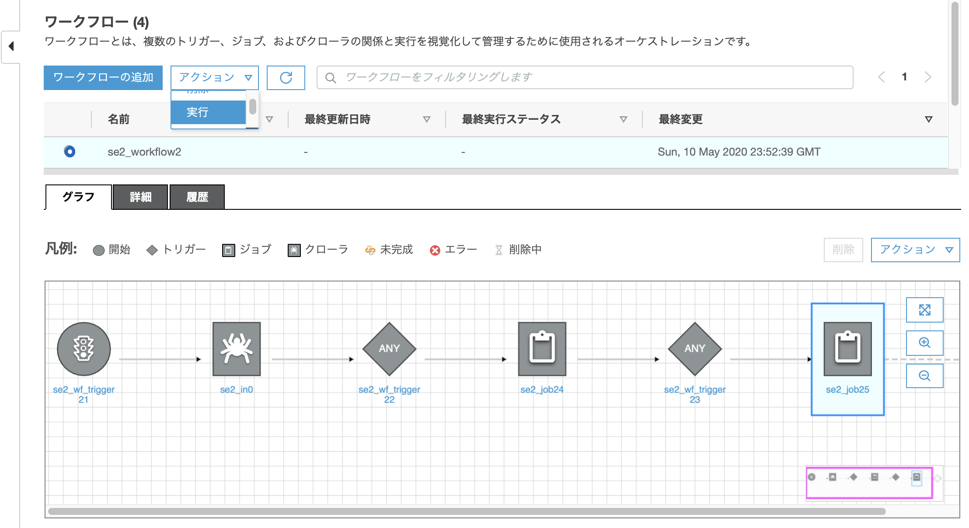Zoom out on the workflow graph
The width and height of the screenshot is (969, 528).
click(x=924, y=375)
